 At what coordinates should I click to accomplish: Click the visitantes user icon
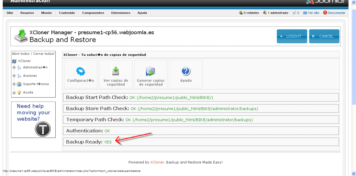pos(241,13)
